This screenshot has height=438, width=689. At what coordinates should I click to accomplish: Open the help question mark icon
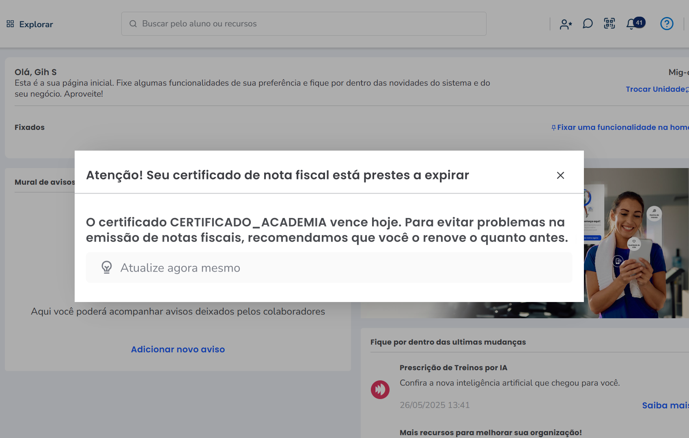(x=666, y=24)
